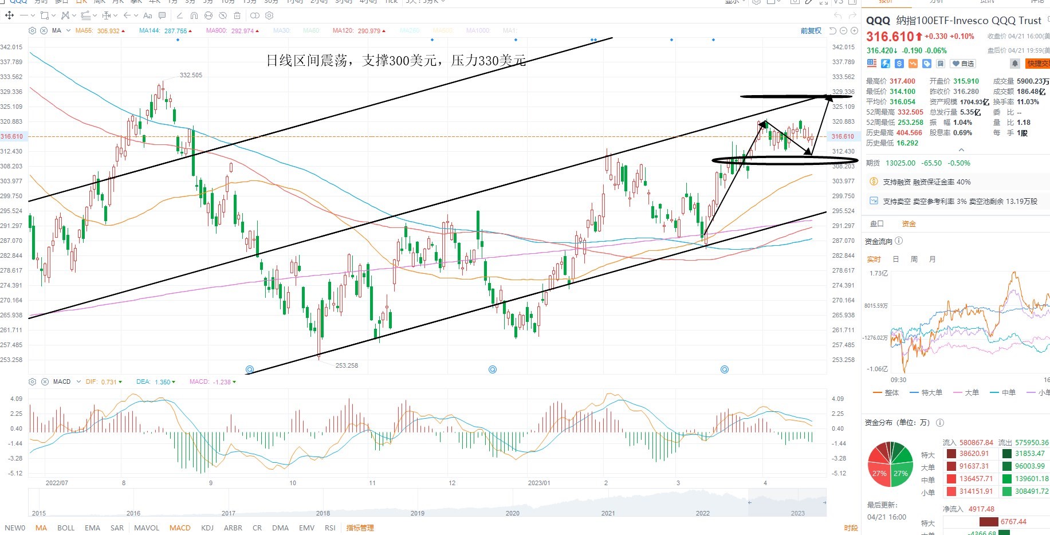Toggle the MA900 line visibility
This screenshot has width=1050, height=535.
233,30
